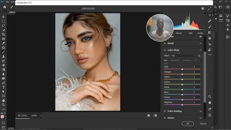Toggle Camera Raw color sampler overlay
This screenshot has width=231, height=130.
coord(210,109)
